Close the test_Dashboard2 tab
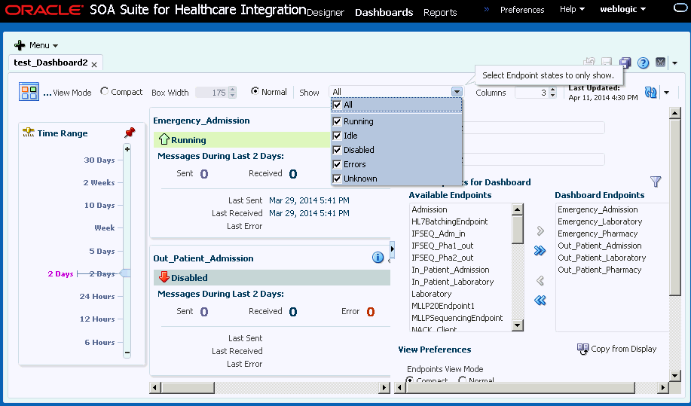This screenshot has width=691, height=406. pos(94,64)
